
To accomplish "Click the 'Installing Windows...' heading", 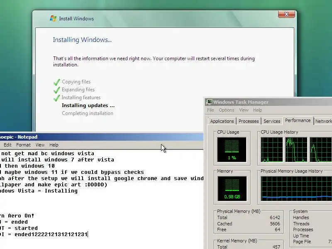I will tap(82, 40).
